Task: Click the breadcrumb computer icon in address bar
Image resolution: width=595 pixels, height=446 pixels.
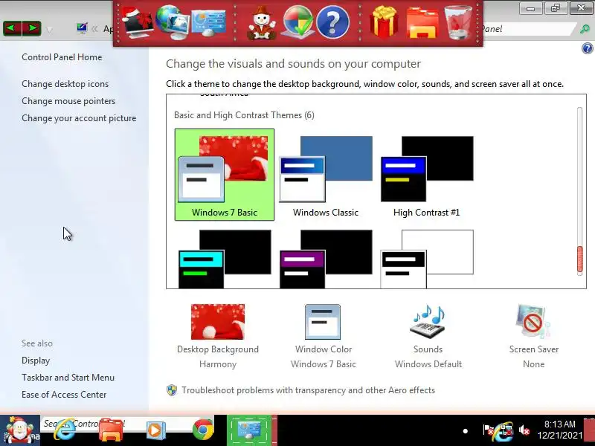Action: [x=81, y=28]
